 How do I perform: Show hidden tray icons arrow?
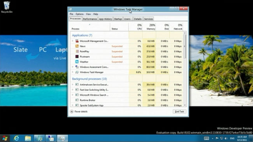(213, 139)
